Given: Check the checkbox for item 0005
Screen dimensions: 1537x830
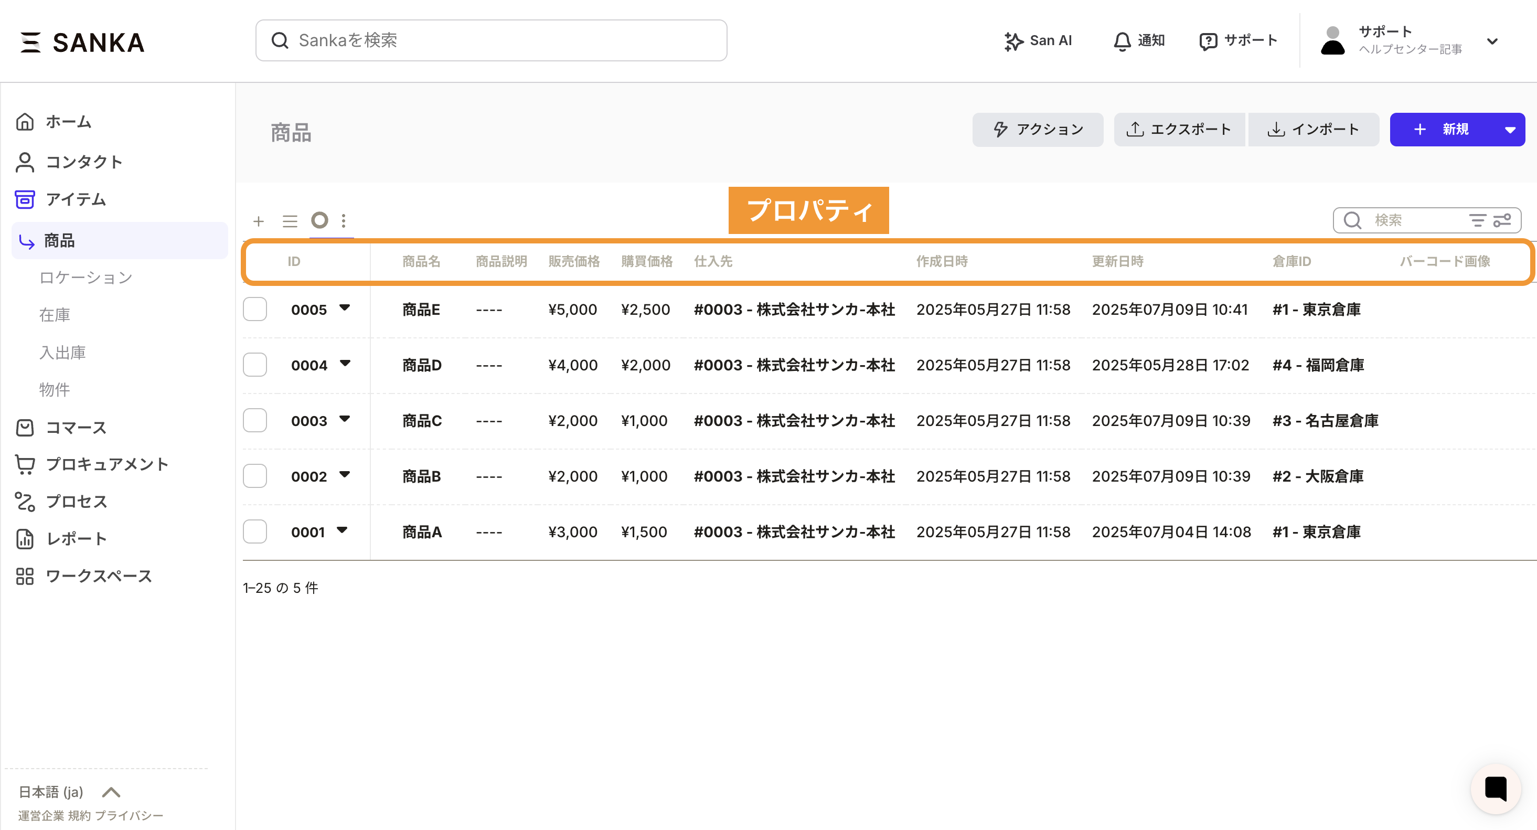Looking at the screenshot, I should click(x=255, y=309).
